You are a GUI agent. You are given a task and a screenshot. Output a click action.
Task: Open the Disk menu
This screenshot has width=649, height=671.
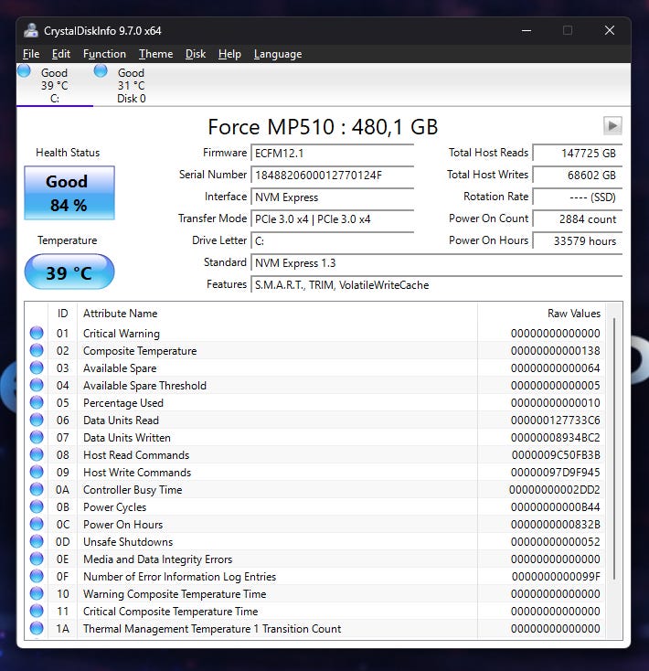coord(196,54)
